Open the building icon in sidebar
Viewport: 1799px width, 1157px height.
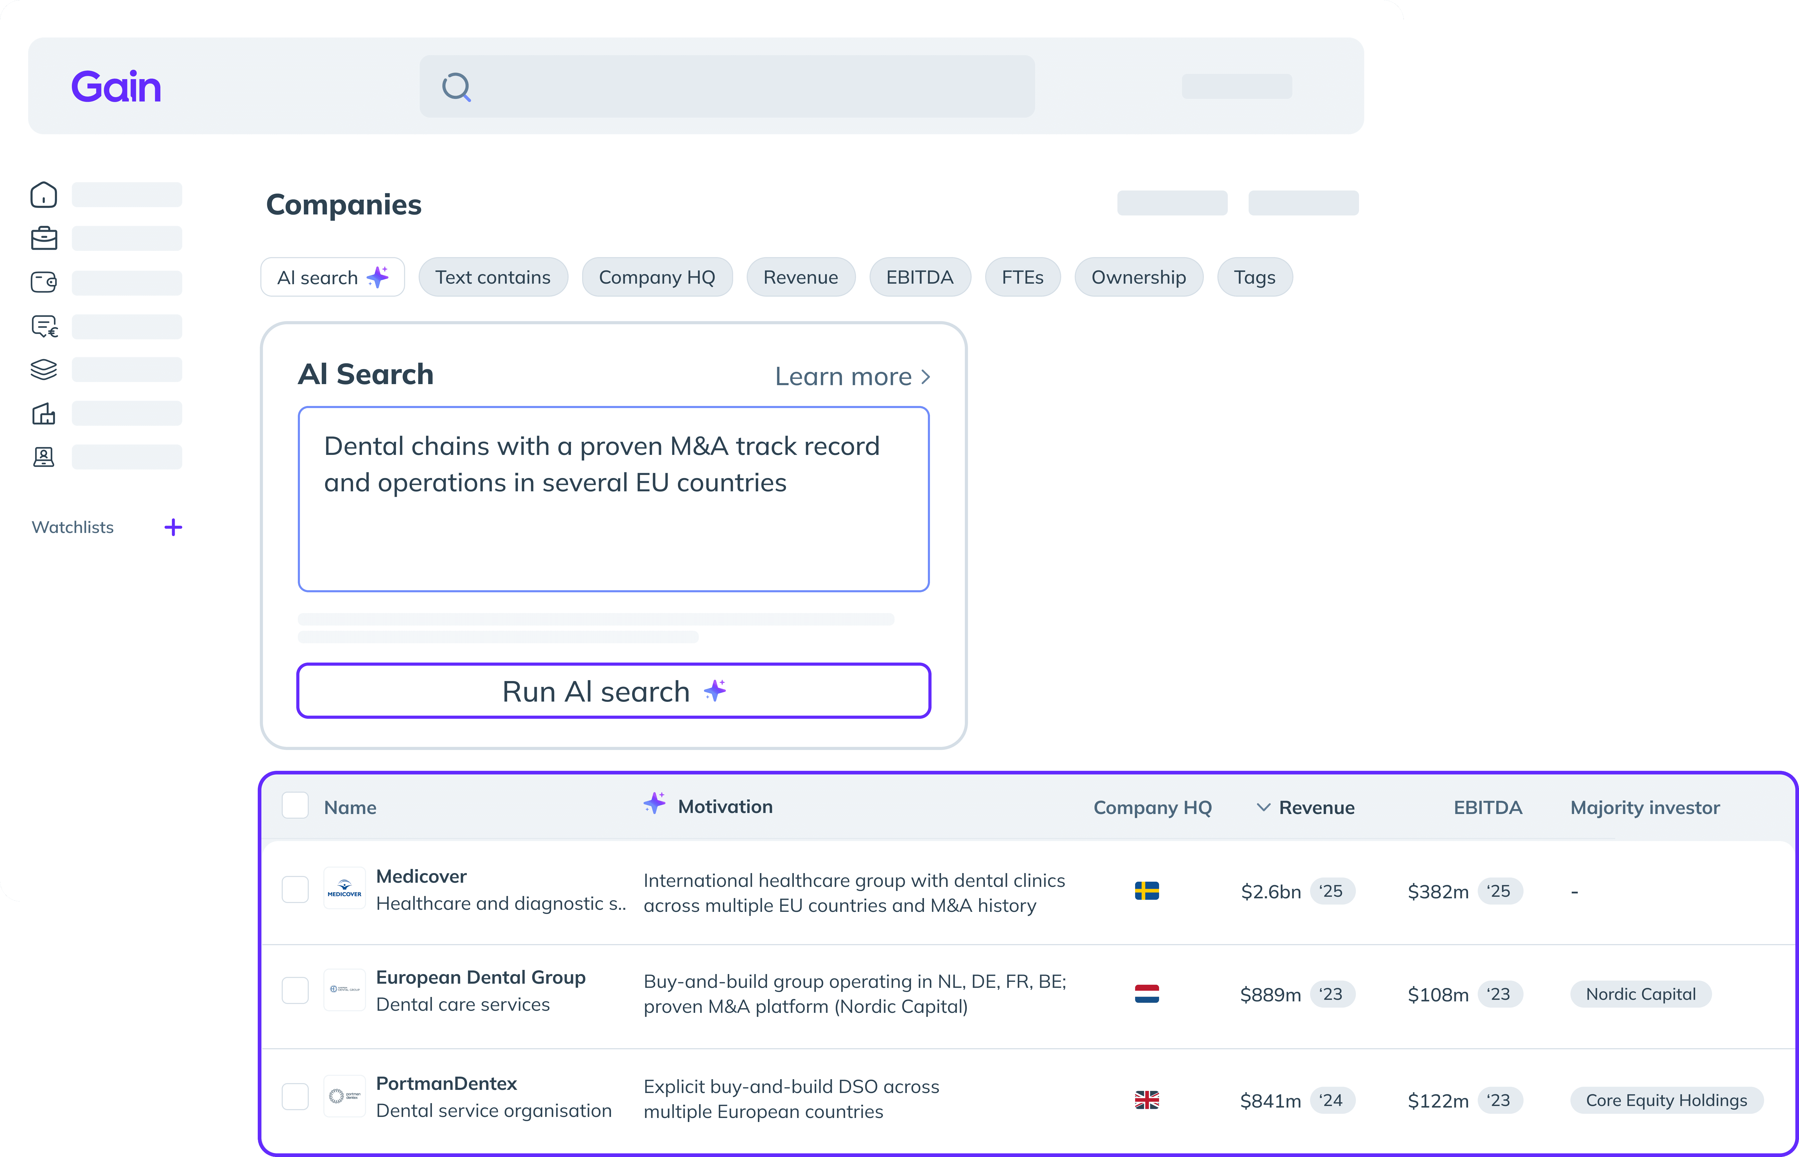click(x=43, y=413)
